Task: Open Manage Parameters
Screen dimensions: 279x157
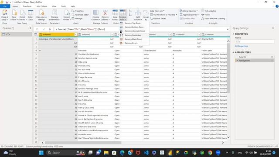Action: tap(55, 15)
